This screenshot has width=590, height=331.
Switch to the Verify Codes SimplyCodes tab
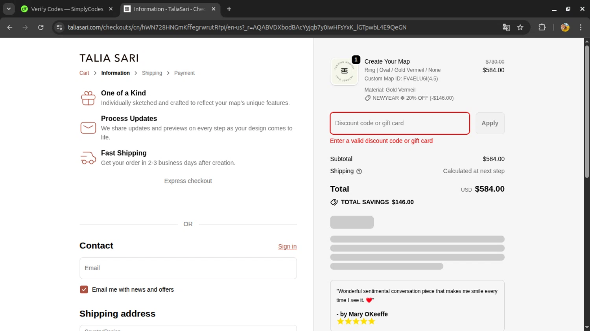pos(67,9)
